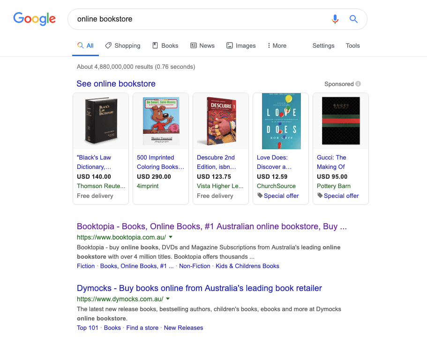Click the Sponsored info icon
Image resolution: width=427 pixels, height=342 pixels.
pos(358,84)
